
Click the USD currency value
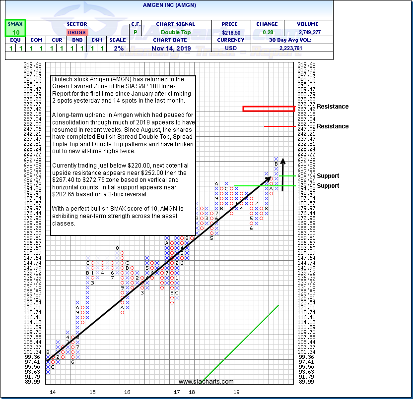pyautogui.click(x=231, y=48)
